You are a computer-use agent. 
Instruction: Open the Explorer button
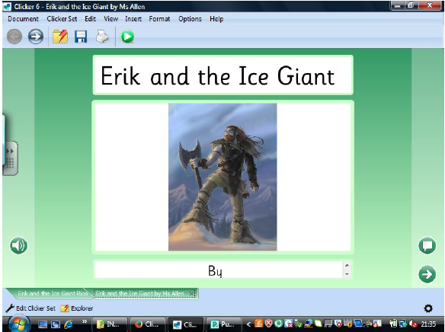tap(77, 308)
